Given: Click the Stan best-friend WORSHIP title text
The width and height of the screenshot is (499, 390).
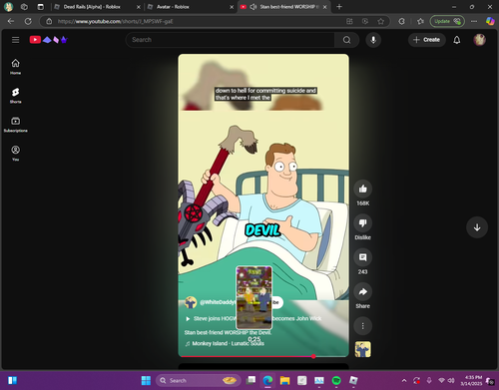Looking at the screenshot, I should 228,332.
